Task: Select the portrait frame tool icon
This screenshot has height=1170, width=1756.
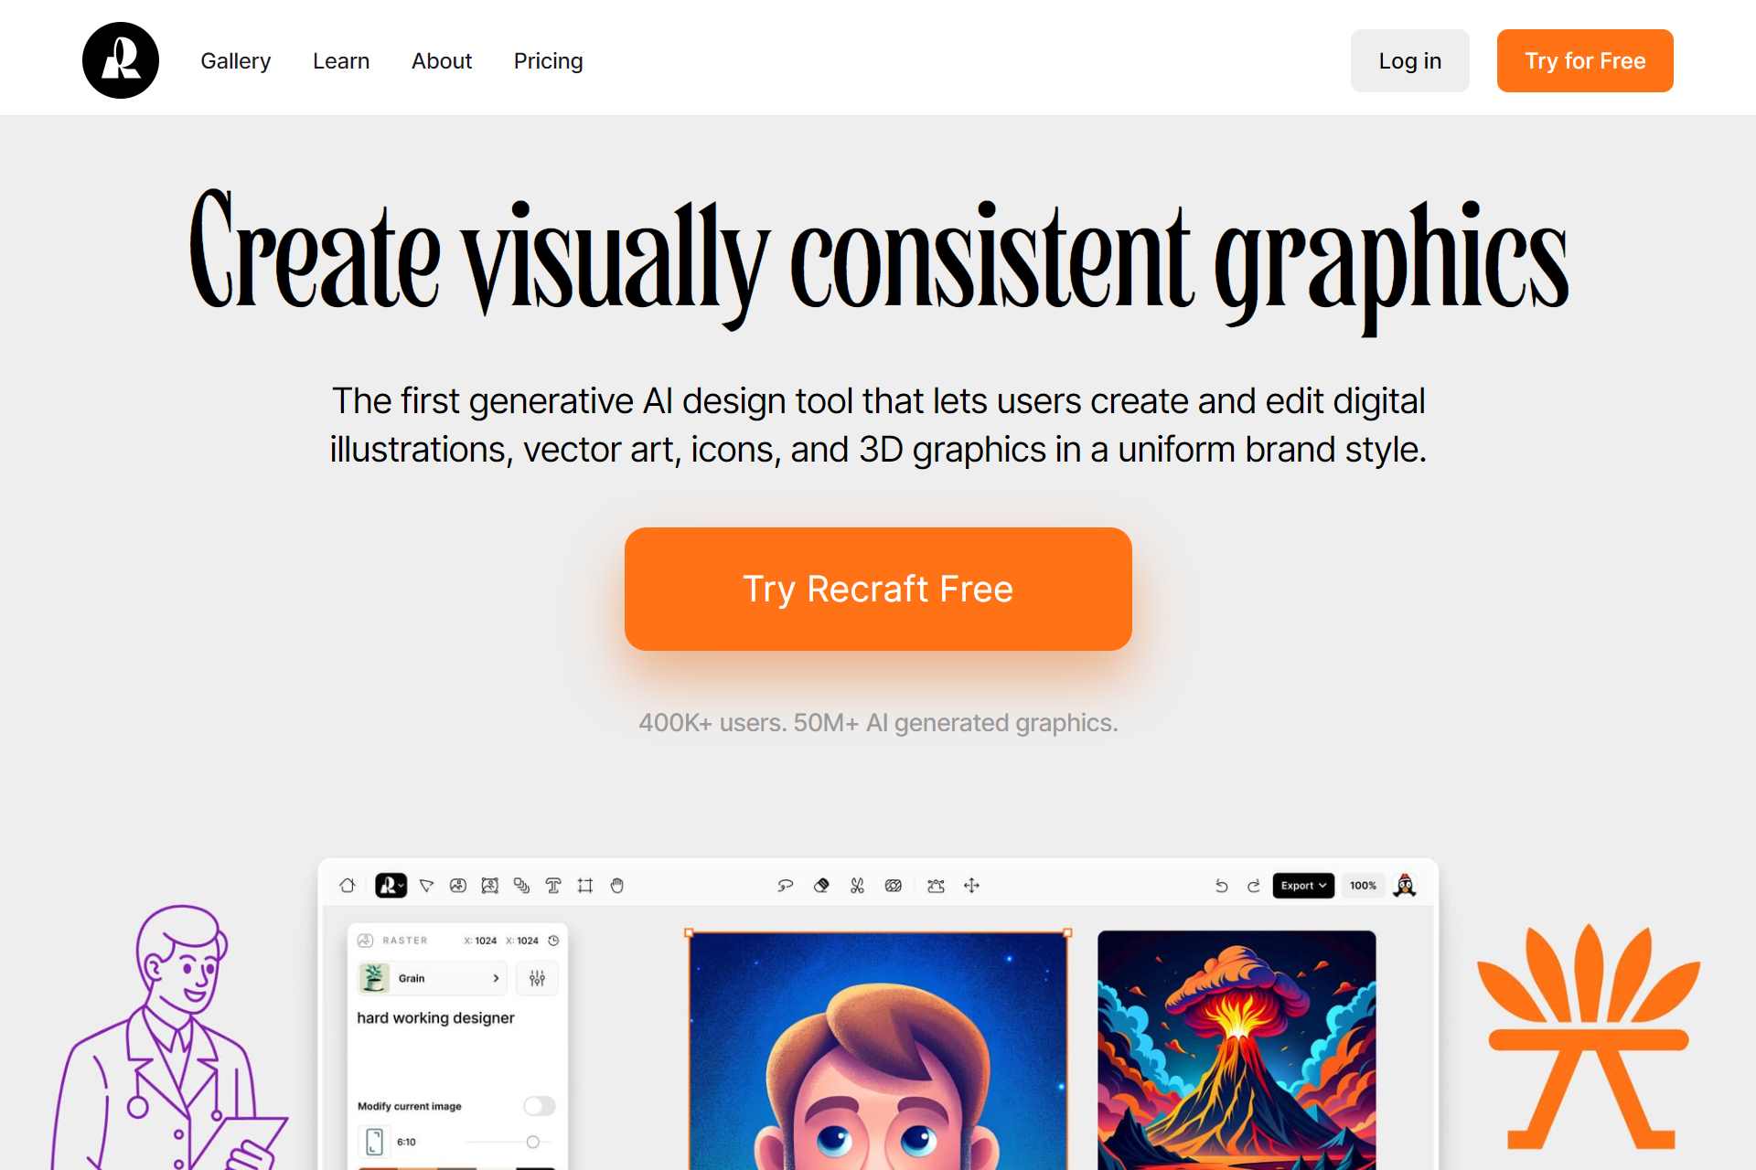Action: [x=490, y=885]
